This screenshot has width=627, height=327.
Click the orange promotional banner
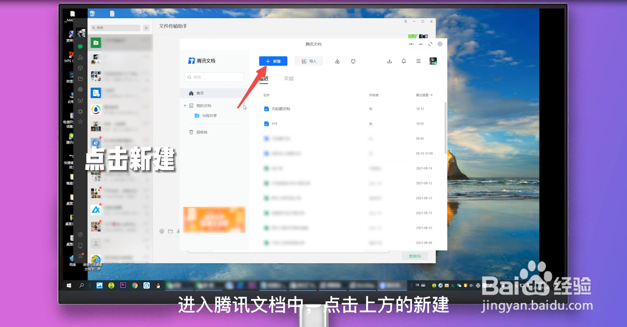[214, 220]
